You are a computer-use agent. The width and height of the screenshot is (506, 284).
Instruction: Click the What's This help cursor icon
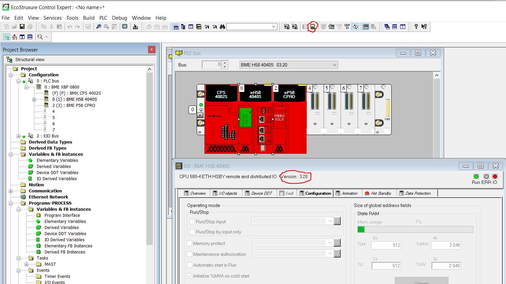(x=424, y=26)
